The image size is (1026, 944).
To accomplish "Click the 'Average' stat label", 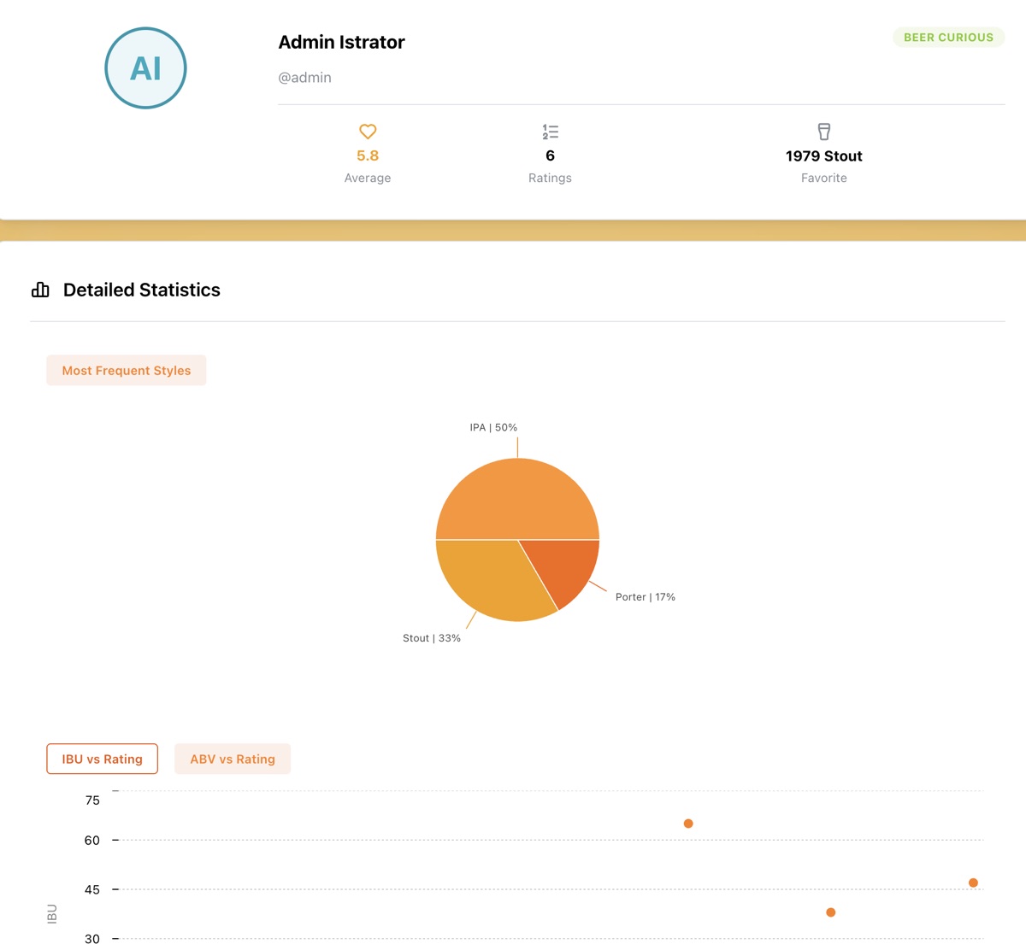I will click(368, 178).
